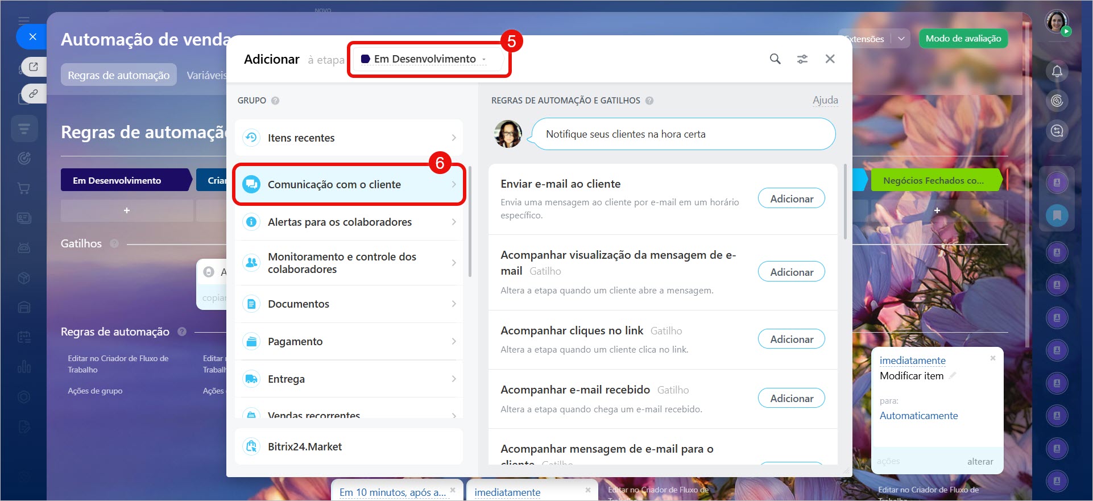The image size is (1093, 501).
Task: Expand the Extensões dropdown arrow
Action: point(901,39)
